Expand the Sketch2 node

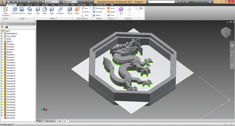(2, 52)
